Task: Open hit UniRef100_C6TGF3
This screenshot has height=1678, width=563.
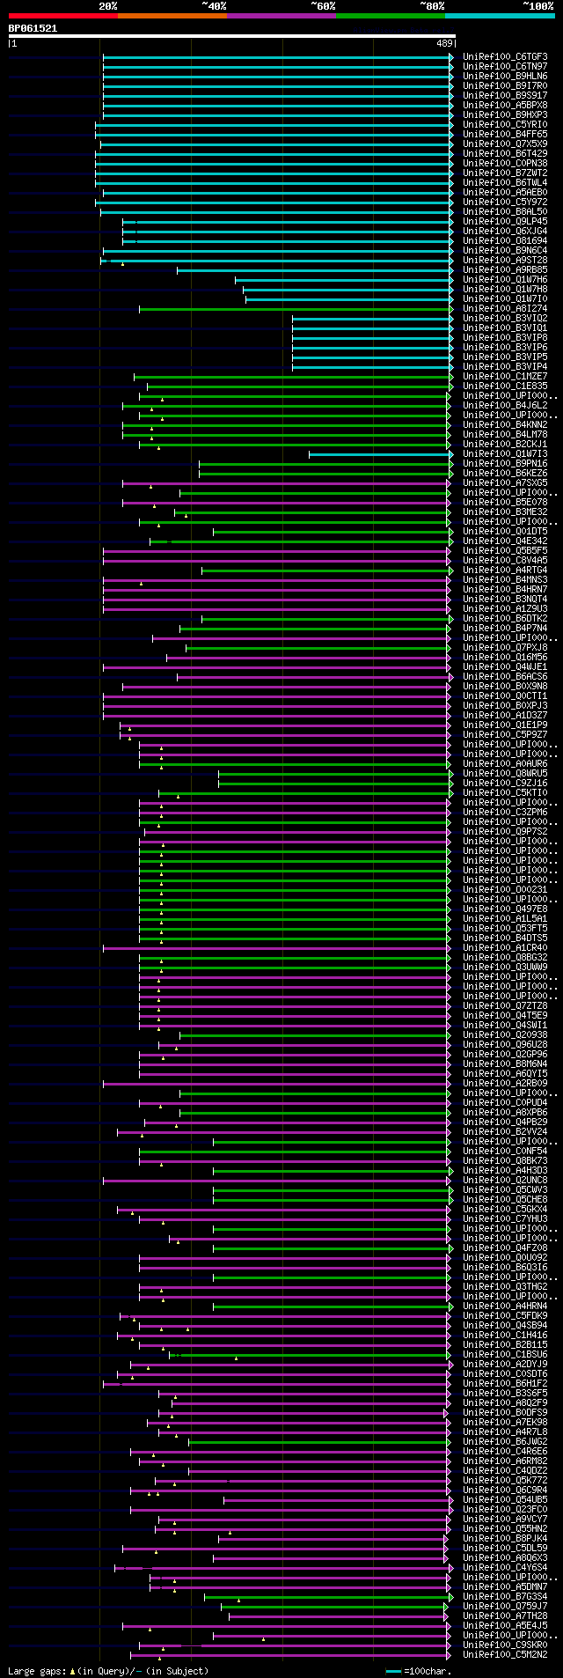Action: [505, 56]
